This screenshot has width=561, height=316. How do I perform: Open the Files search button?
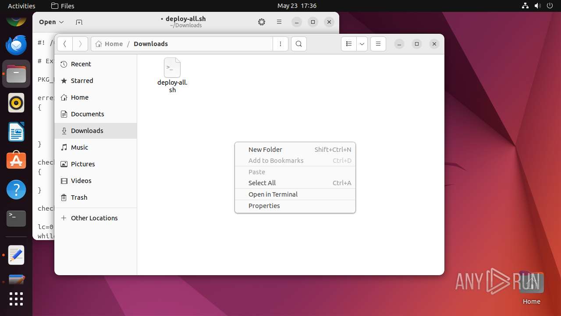click(x=299, y=44)
